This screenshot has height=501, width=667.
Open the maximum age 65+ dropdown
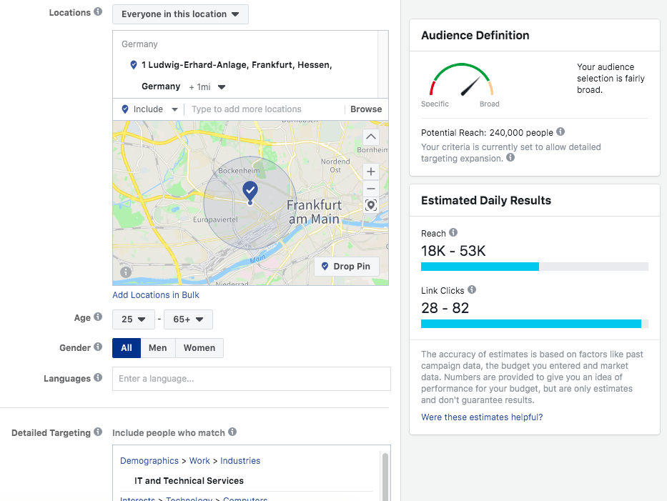[x=188, y=319]
